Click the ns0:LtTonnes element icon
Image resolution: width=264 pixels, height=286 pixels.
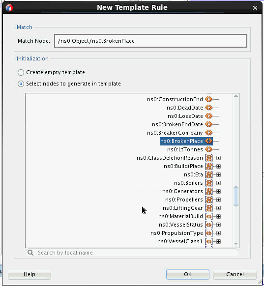209,149
